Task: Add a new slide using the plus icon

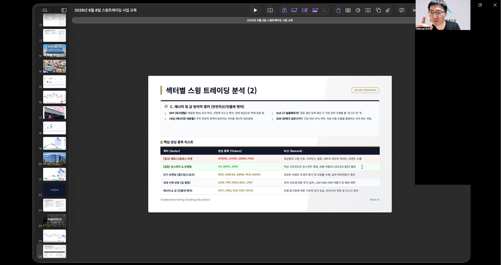Action: click(270, 10)
